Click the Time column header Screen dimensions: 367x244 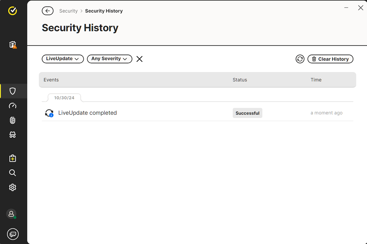(316, 80)
